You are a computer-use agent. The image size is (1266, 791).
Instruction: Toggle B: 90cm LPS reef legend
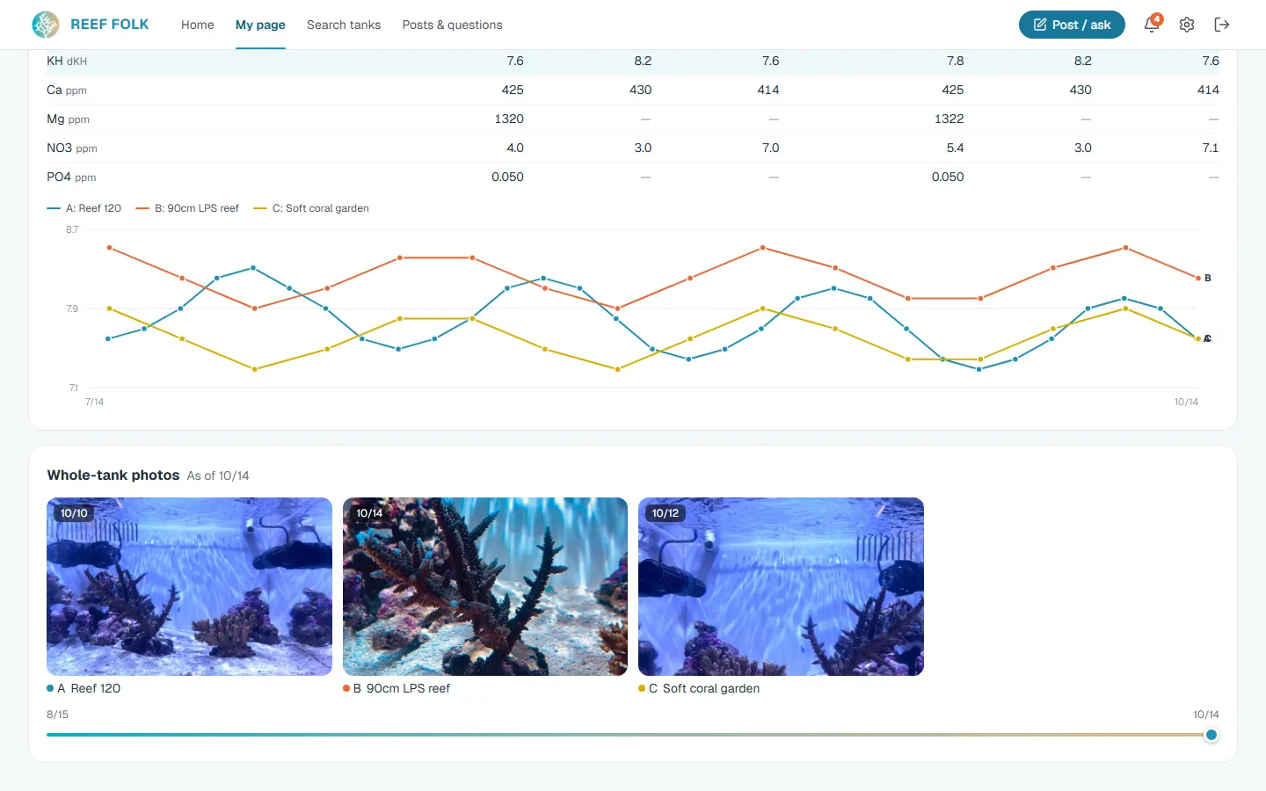[x=187, y=208]
